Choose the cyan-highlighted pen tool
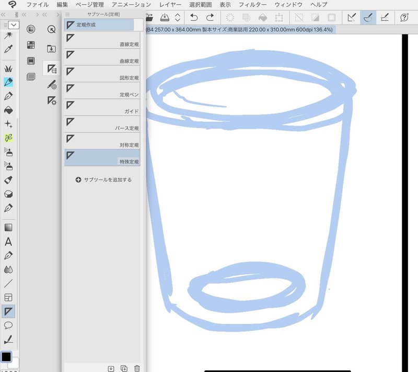 pos(8,82)
